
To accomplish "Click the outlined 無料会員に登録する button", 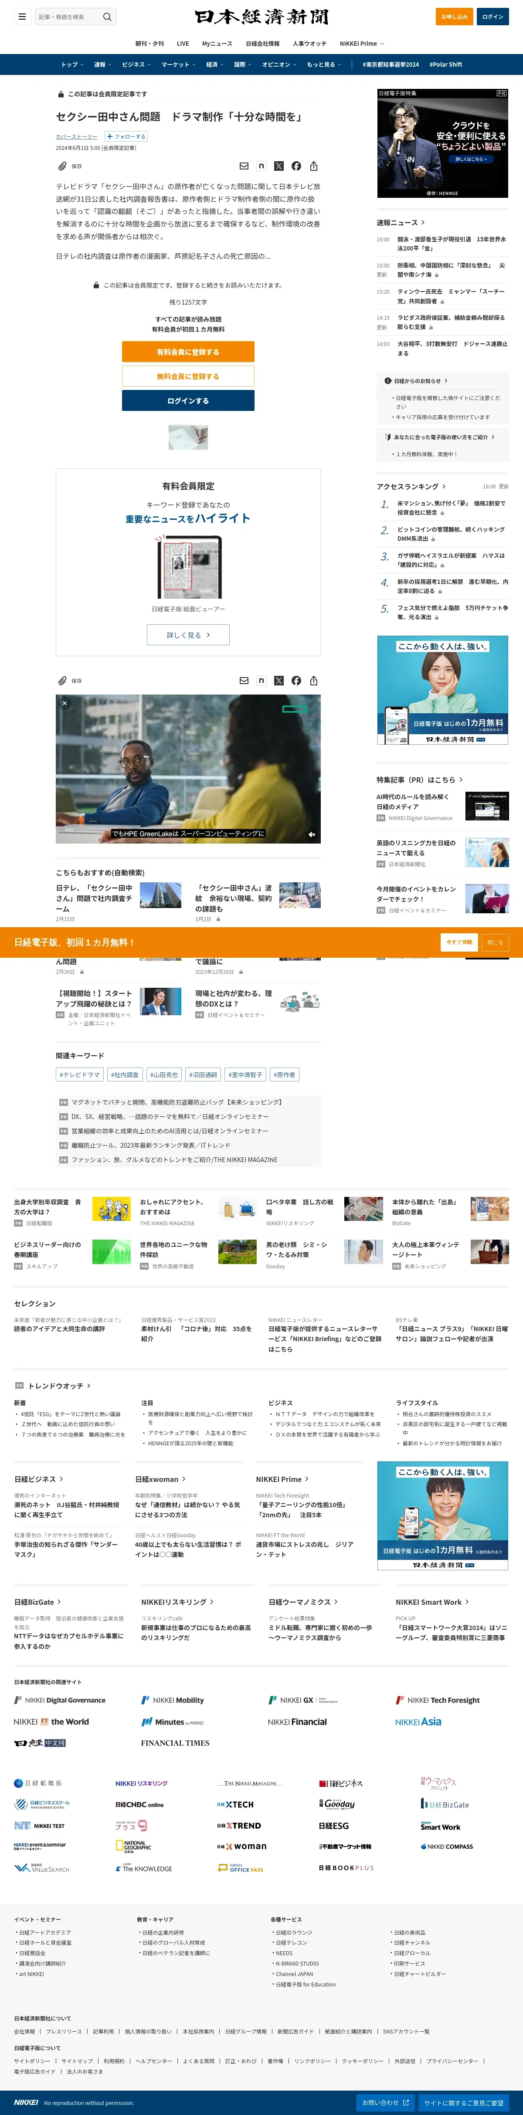I will tap(188, 376).
